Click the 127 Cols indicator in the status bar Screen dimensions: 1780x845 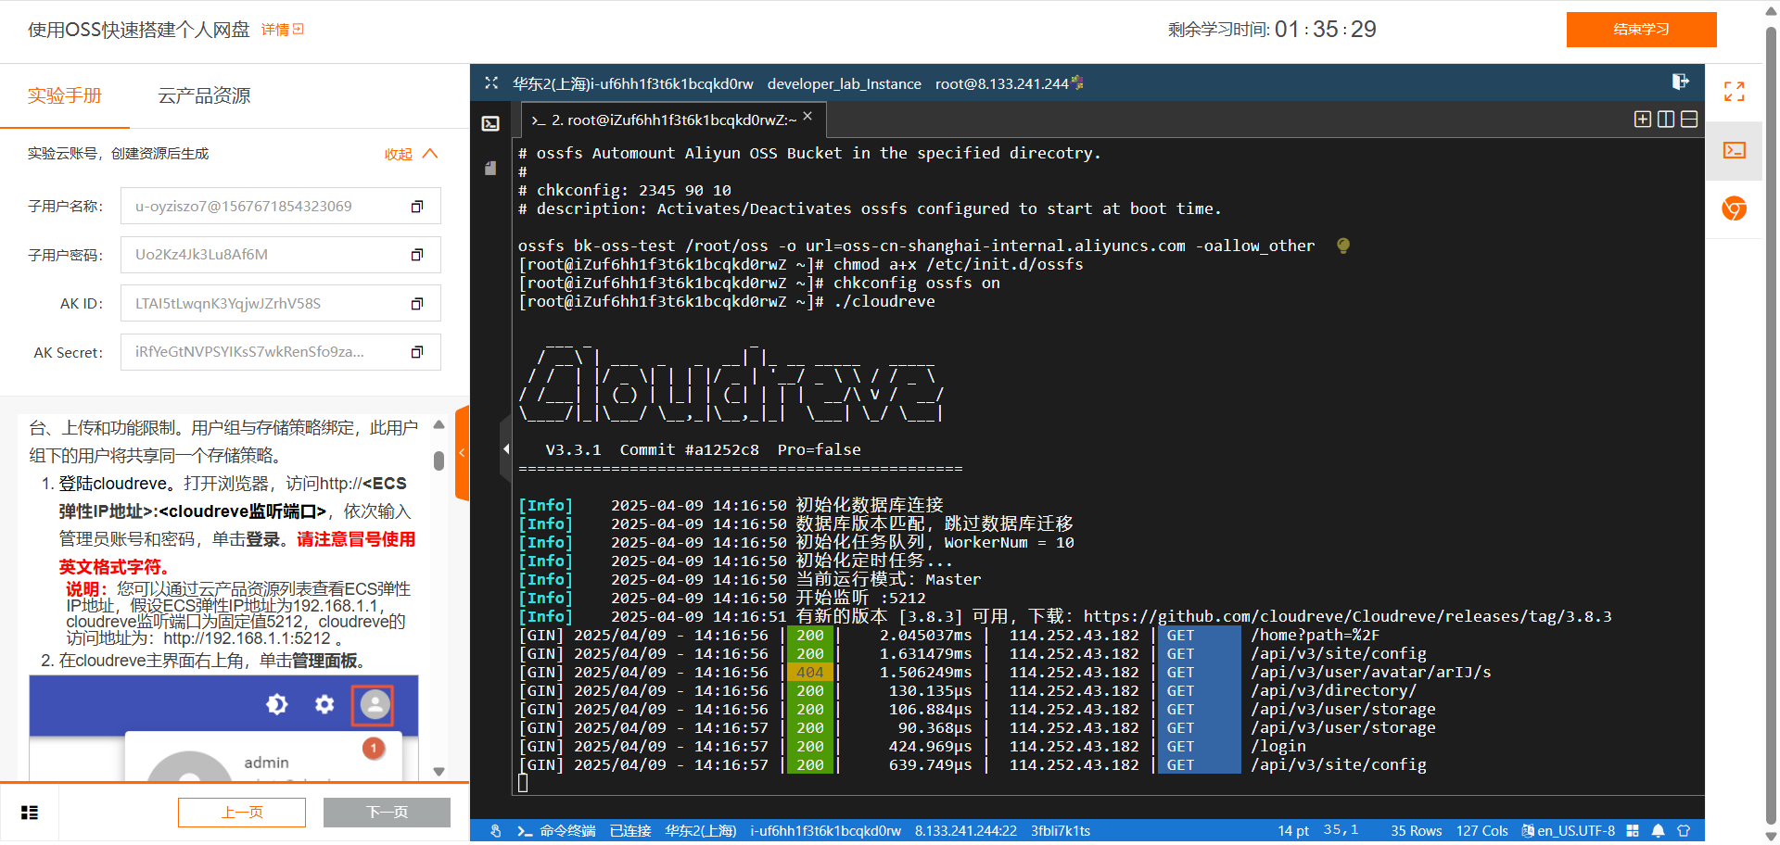click(1481, 831)
